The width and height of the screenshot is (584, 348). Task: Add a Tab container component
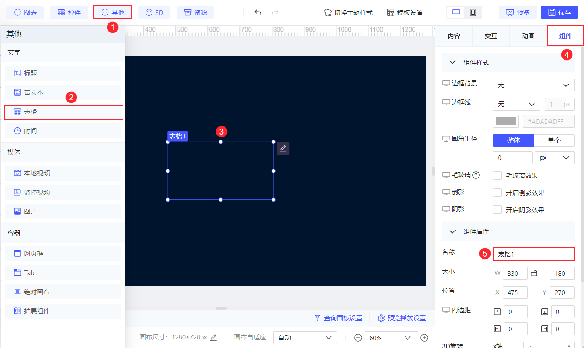point(63,272)
